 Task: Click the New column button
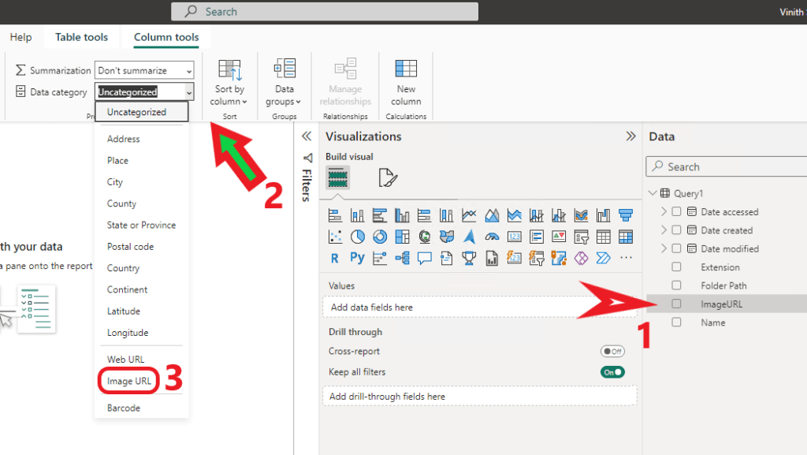[x=406, y=82]
